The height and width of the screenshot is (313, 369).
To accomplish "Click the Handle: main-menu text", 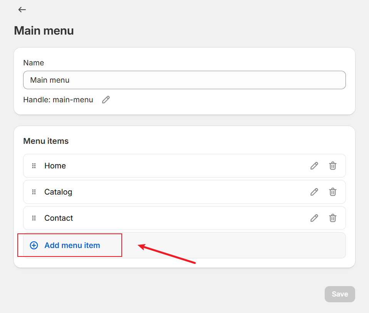I will pyautogui.click(x=58, y=100).
